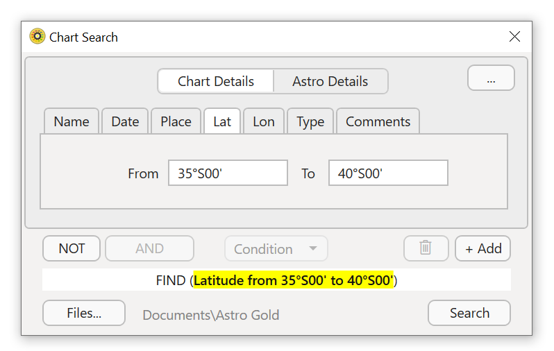
Task: Open the Type tab
Action: click(x=310, y=121)
